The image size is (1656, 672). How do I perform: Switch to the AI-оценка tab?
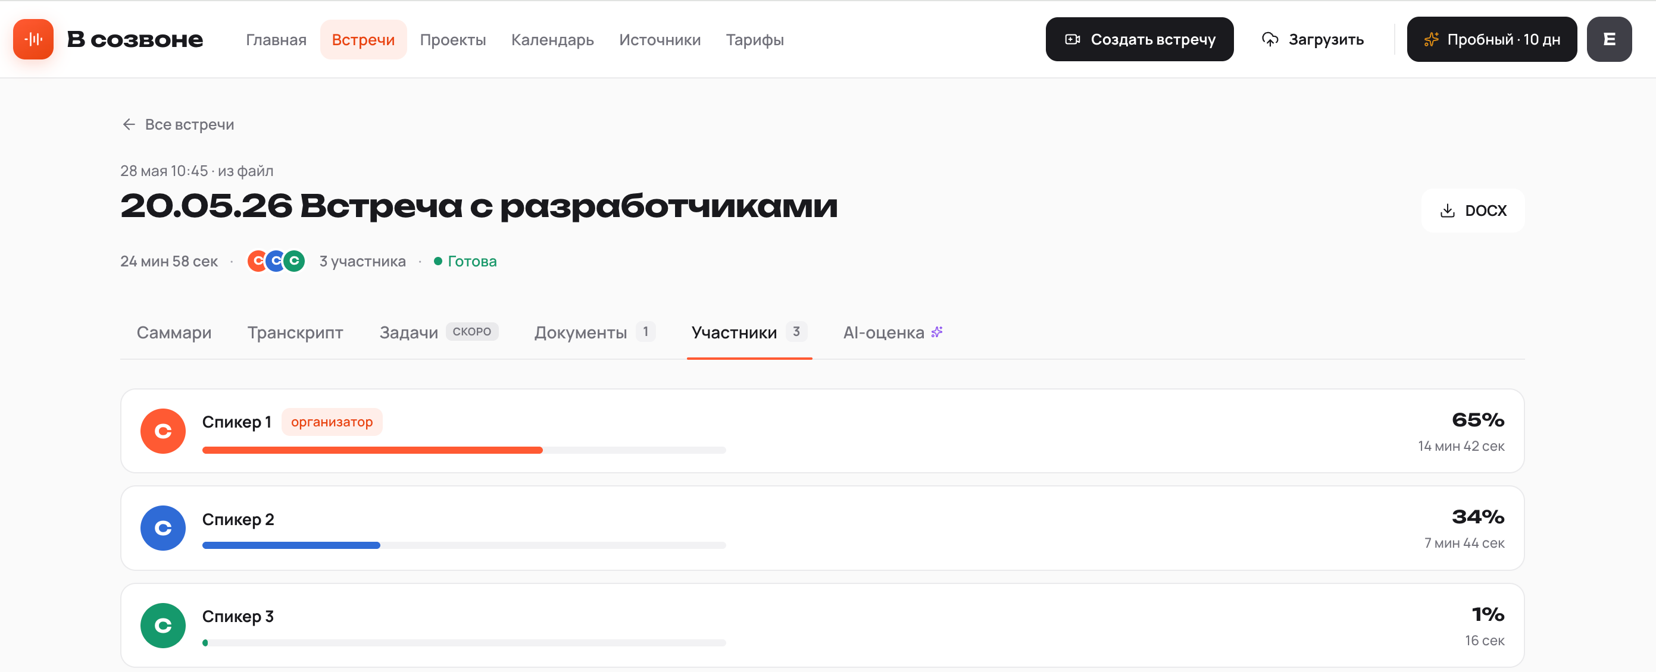893,332
